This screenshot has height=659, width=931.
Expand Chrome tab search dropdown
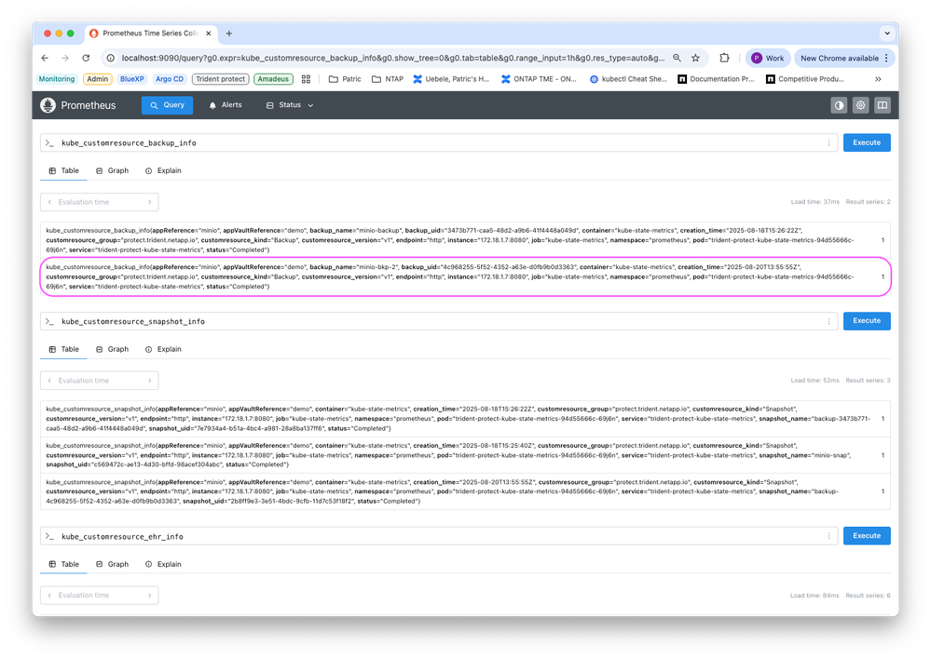pyautogui.click(x=887, y=34)
